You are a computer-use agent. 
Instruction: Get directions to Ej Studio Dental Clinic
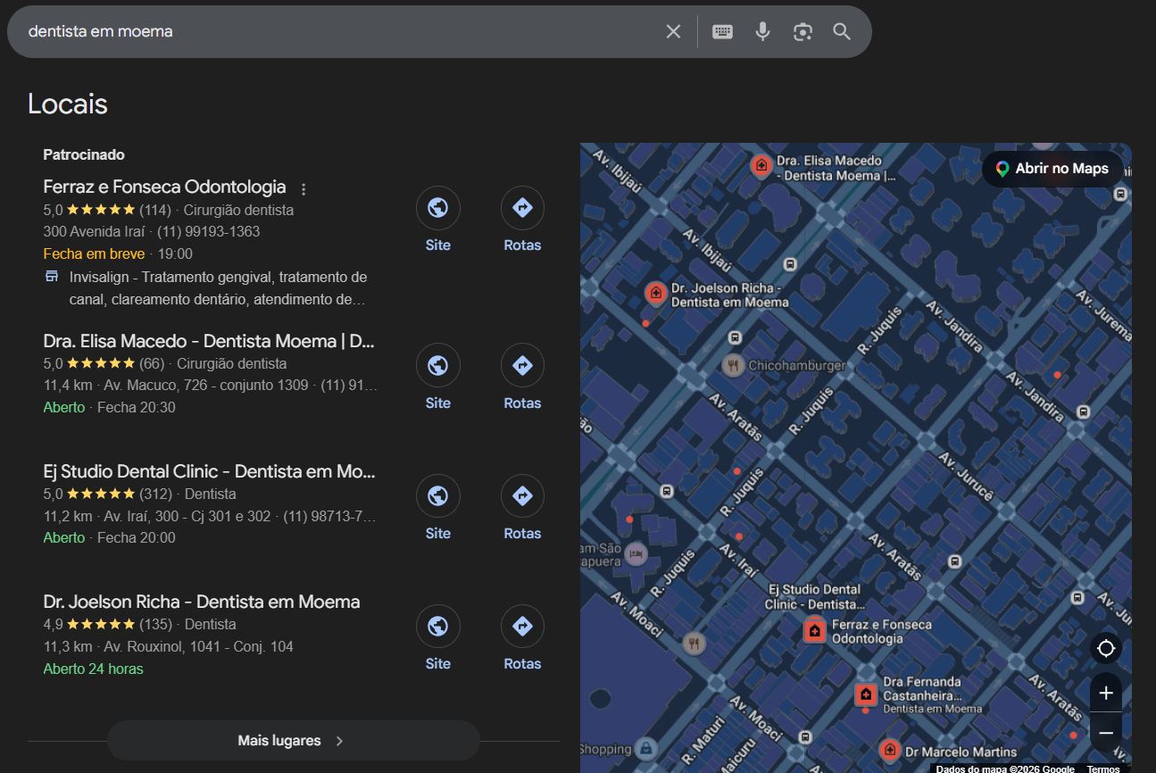(522, 496)
